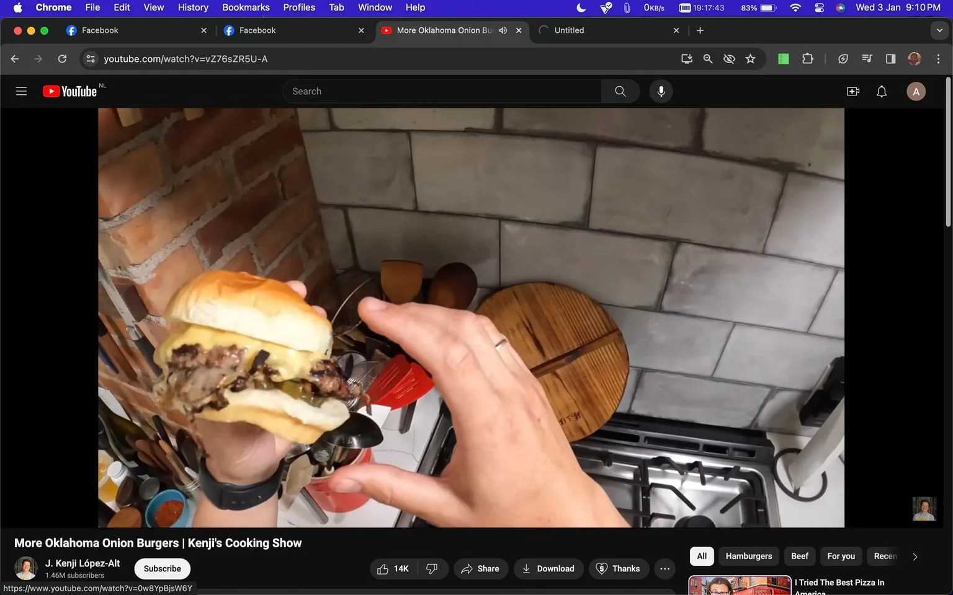Screen dimensions: 953x595
Task: Show next filter chips with arrow
Action: [x=915, y=557]
